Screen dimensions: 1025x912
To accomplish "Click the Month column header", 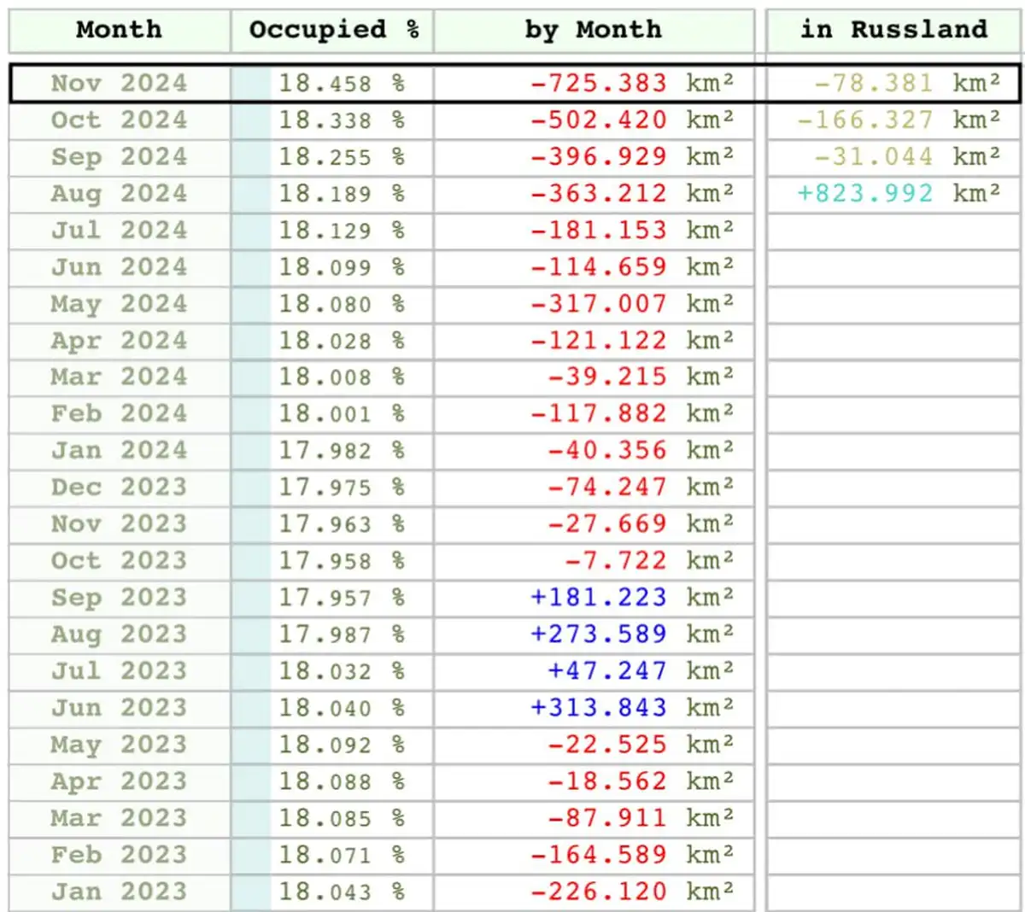I will (x=119, y=30).
